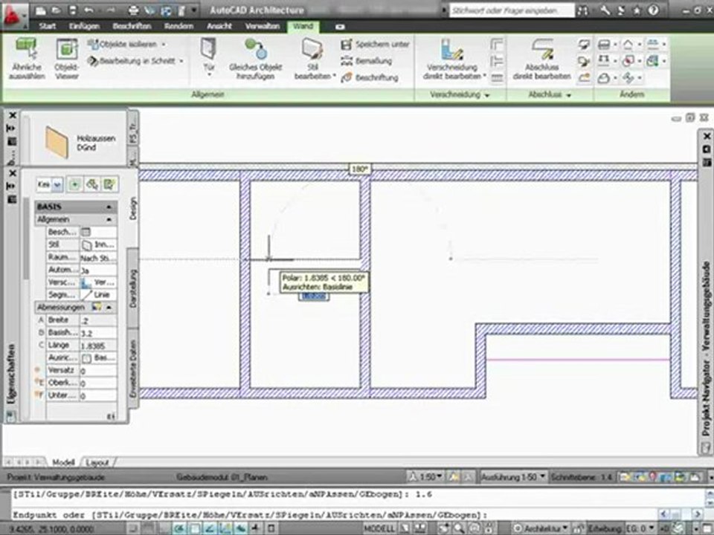Click Gleiches Objekt hinzufügen icon
The width and height of the screenshot is (714, 535).
click(255, 49)
